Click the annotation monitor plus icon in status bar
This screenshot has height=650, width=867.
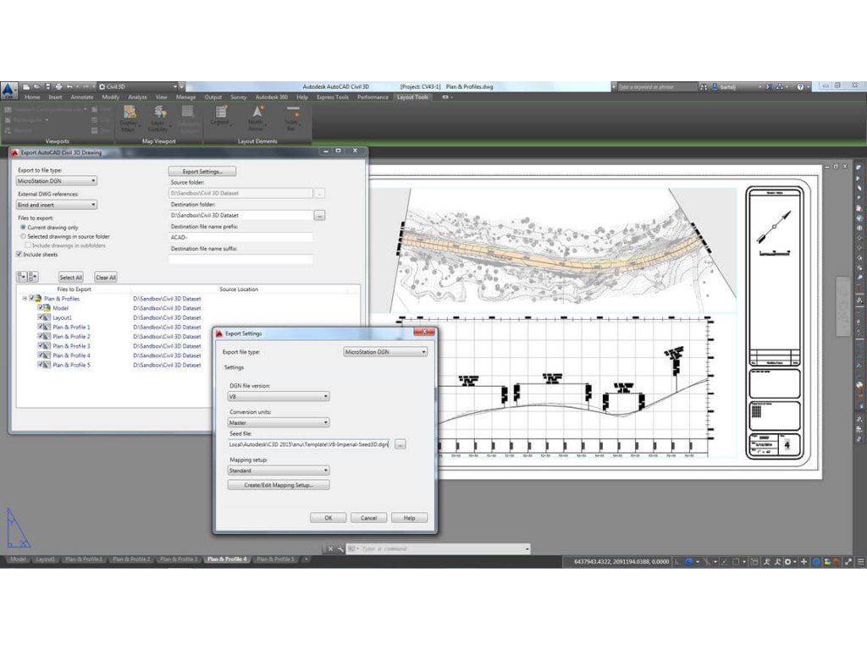804,562
